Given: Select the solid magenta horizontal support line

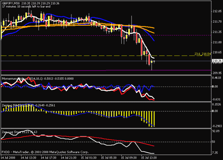Looking at the screenshot, I should [x=106, y=70].
